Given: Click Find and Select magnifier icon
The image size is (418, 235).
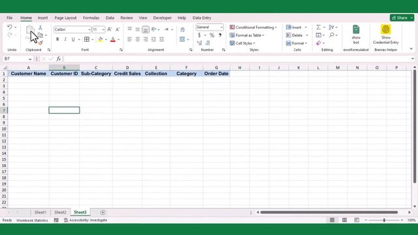Looking at the screenshot, I should click(331, 35).
